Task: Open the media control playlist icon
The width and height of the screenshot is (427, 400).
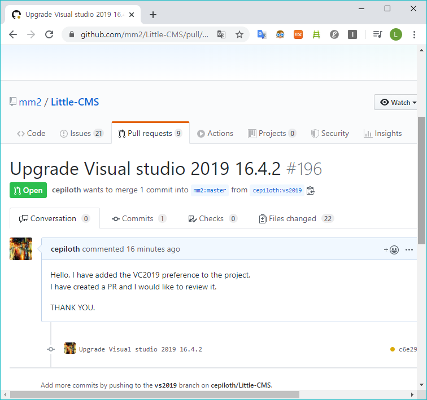Action: click(x=377, y=34)
